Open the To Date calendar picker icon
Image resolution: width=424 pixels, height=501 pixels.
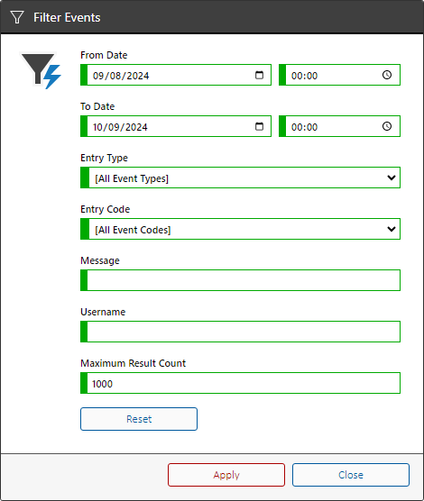point(259,126)
